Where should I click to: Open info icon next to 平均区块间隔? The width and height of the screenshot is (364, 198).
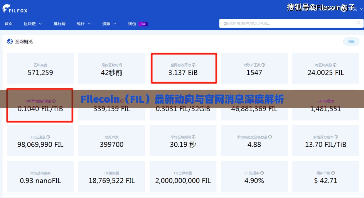coord(193,137)
